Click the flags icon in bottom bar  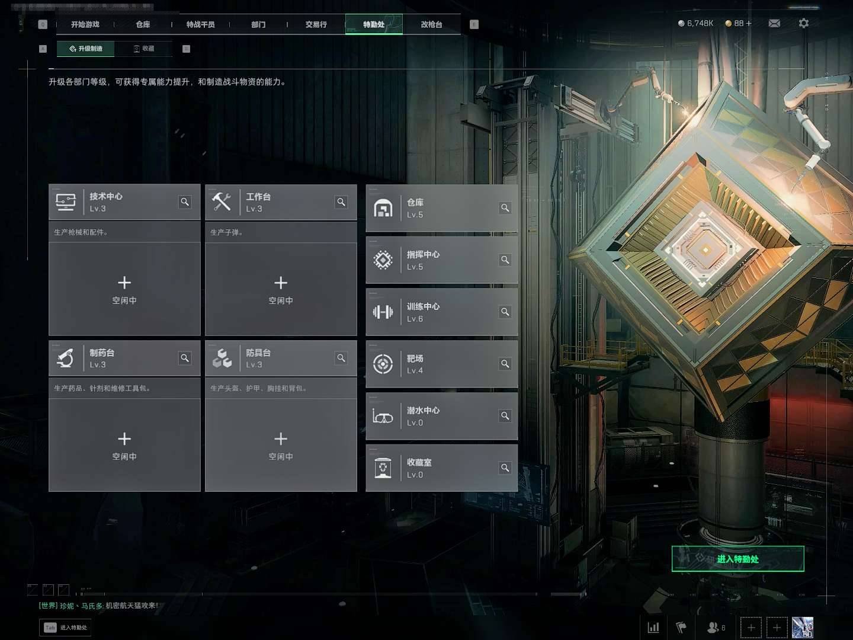click(x=681, y=627)
